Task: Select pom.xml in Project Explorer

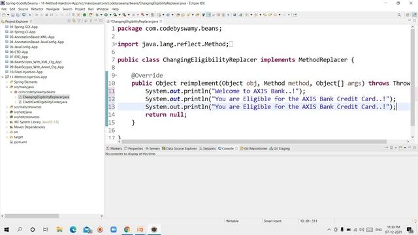Action: (x=18, y=142)
